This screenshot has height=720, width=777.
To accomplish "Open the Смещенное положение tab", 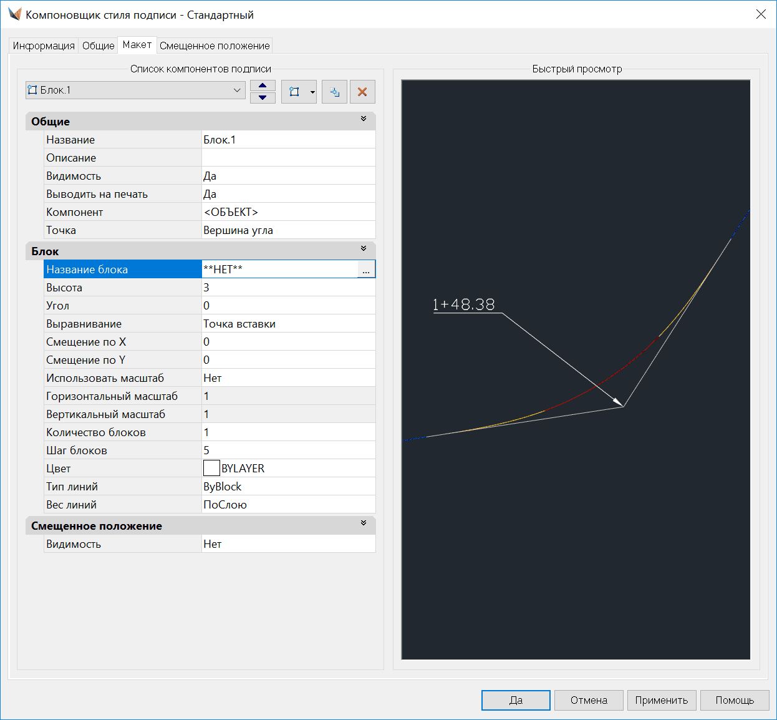I will point(215,46).
